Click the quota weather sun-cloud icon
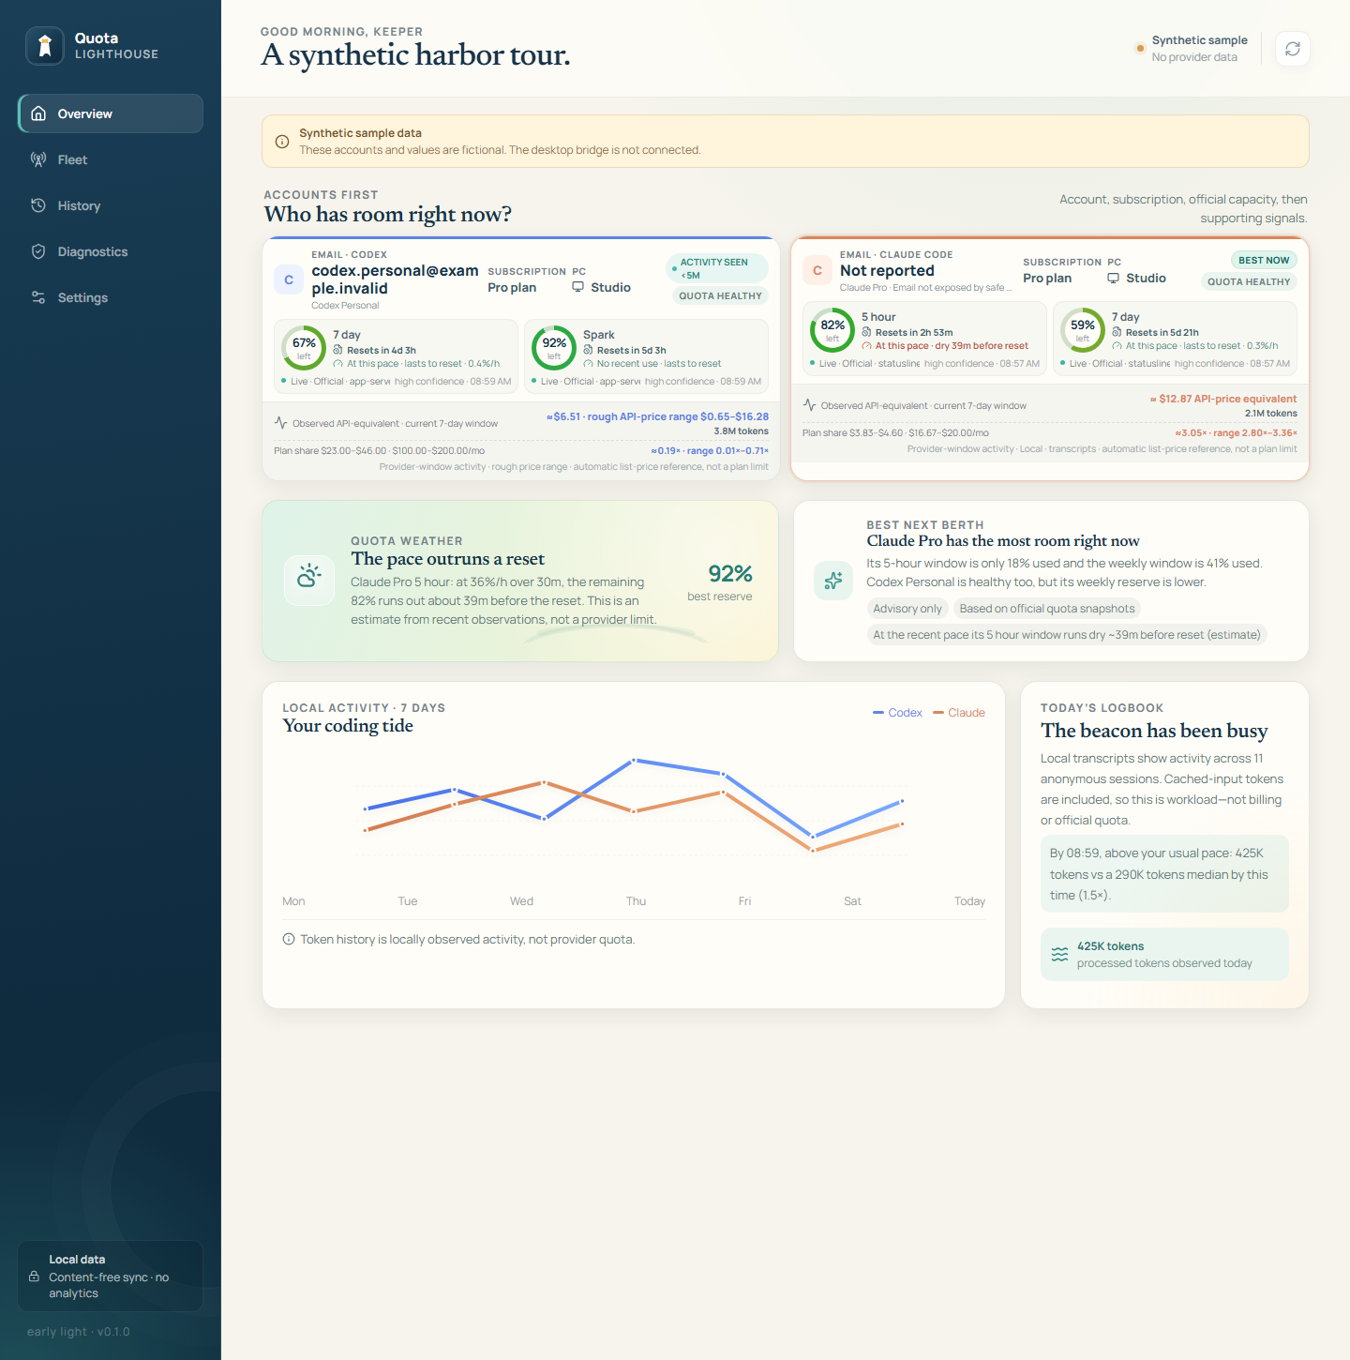The width and height of the screenshot is (1350, 1360). tap(309, 580)
